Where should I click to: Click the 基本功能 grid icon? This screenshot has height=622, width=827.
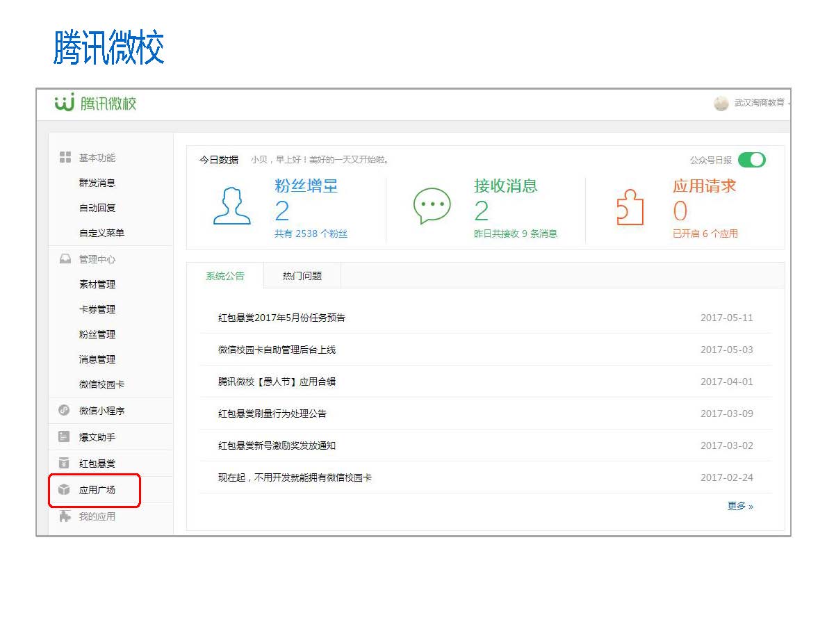[65, 157]
